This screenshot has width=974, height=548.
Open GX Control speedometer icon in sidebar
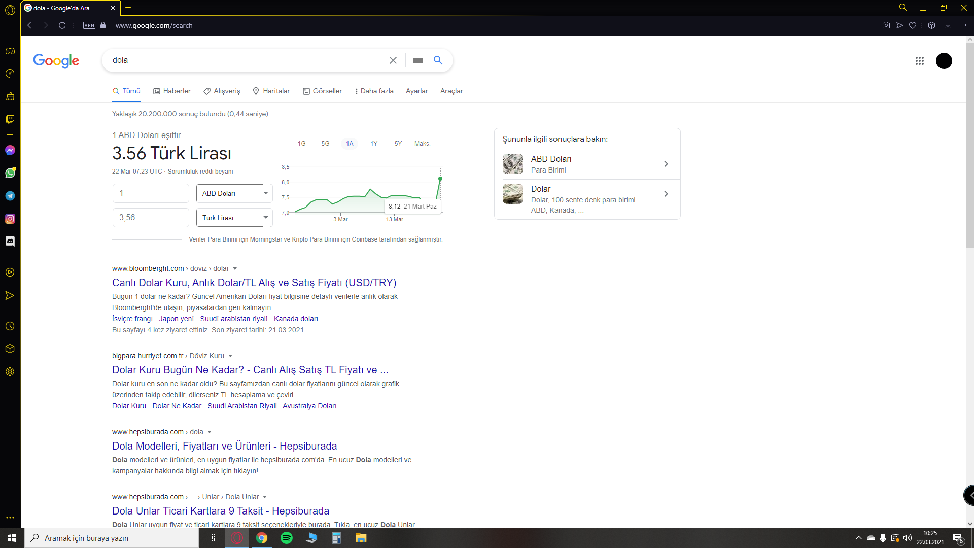[x=10, y=74]
